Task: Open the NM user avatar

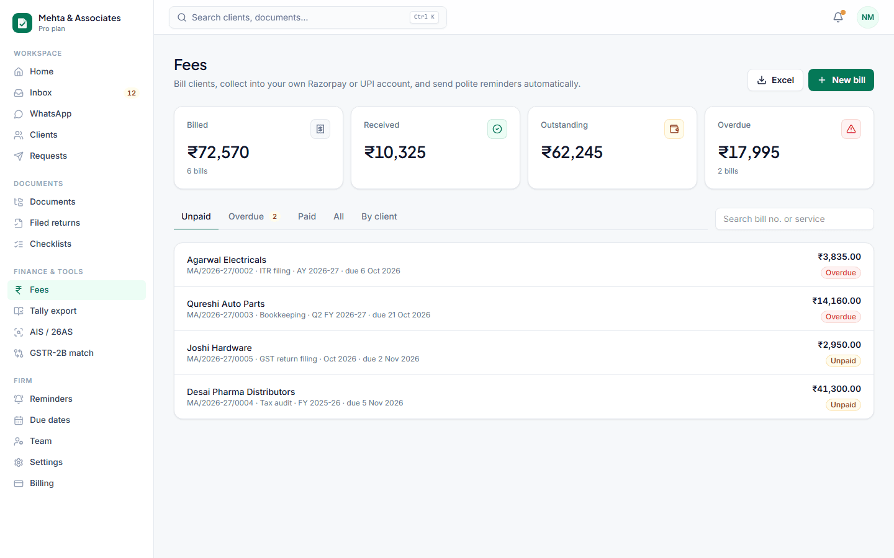Action: tap(868, 17)
